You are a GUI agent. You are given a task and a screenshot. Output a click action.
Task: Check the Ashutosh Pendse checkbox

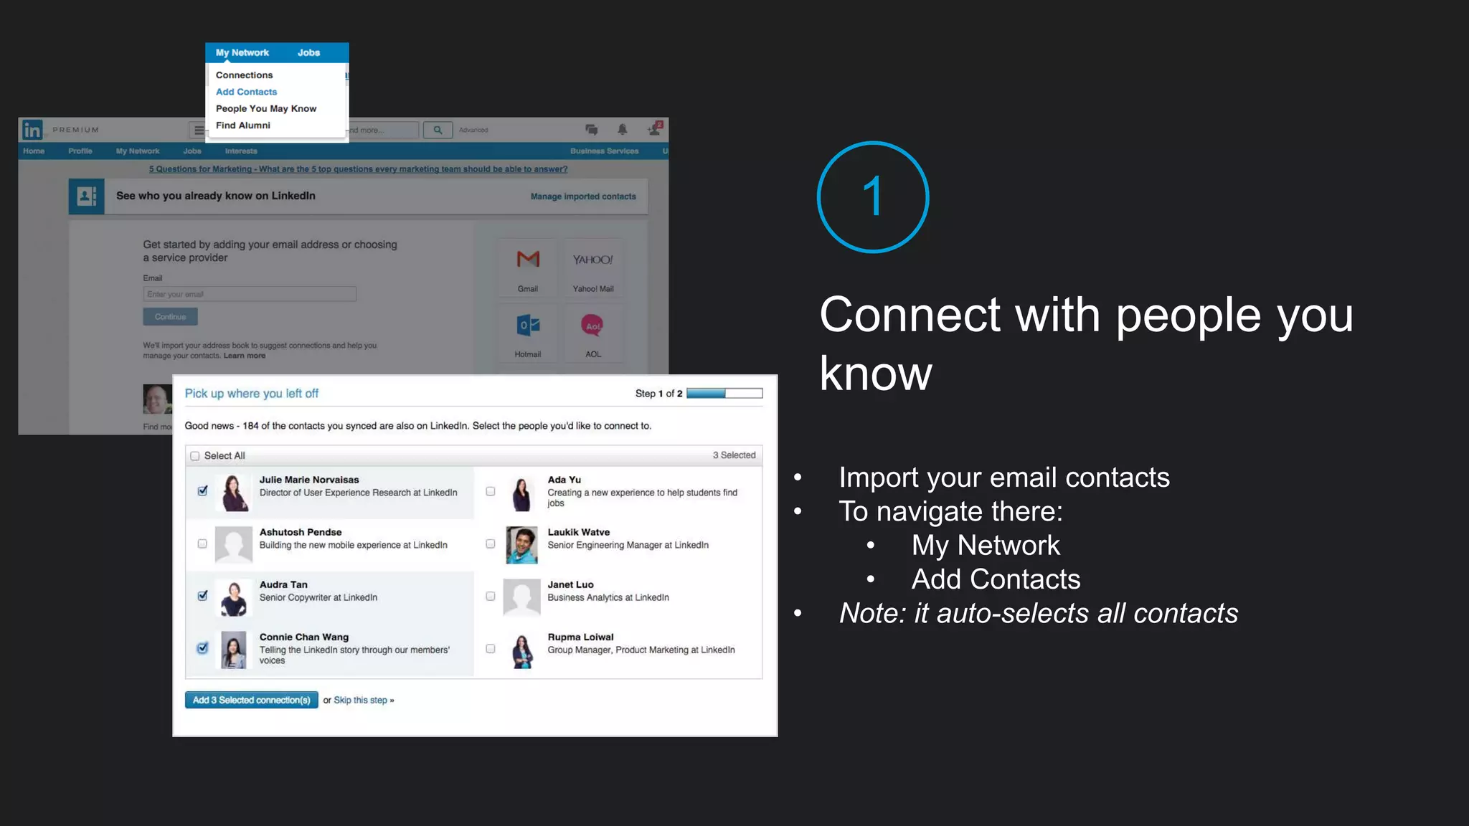(x=202, y=543)
